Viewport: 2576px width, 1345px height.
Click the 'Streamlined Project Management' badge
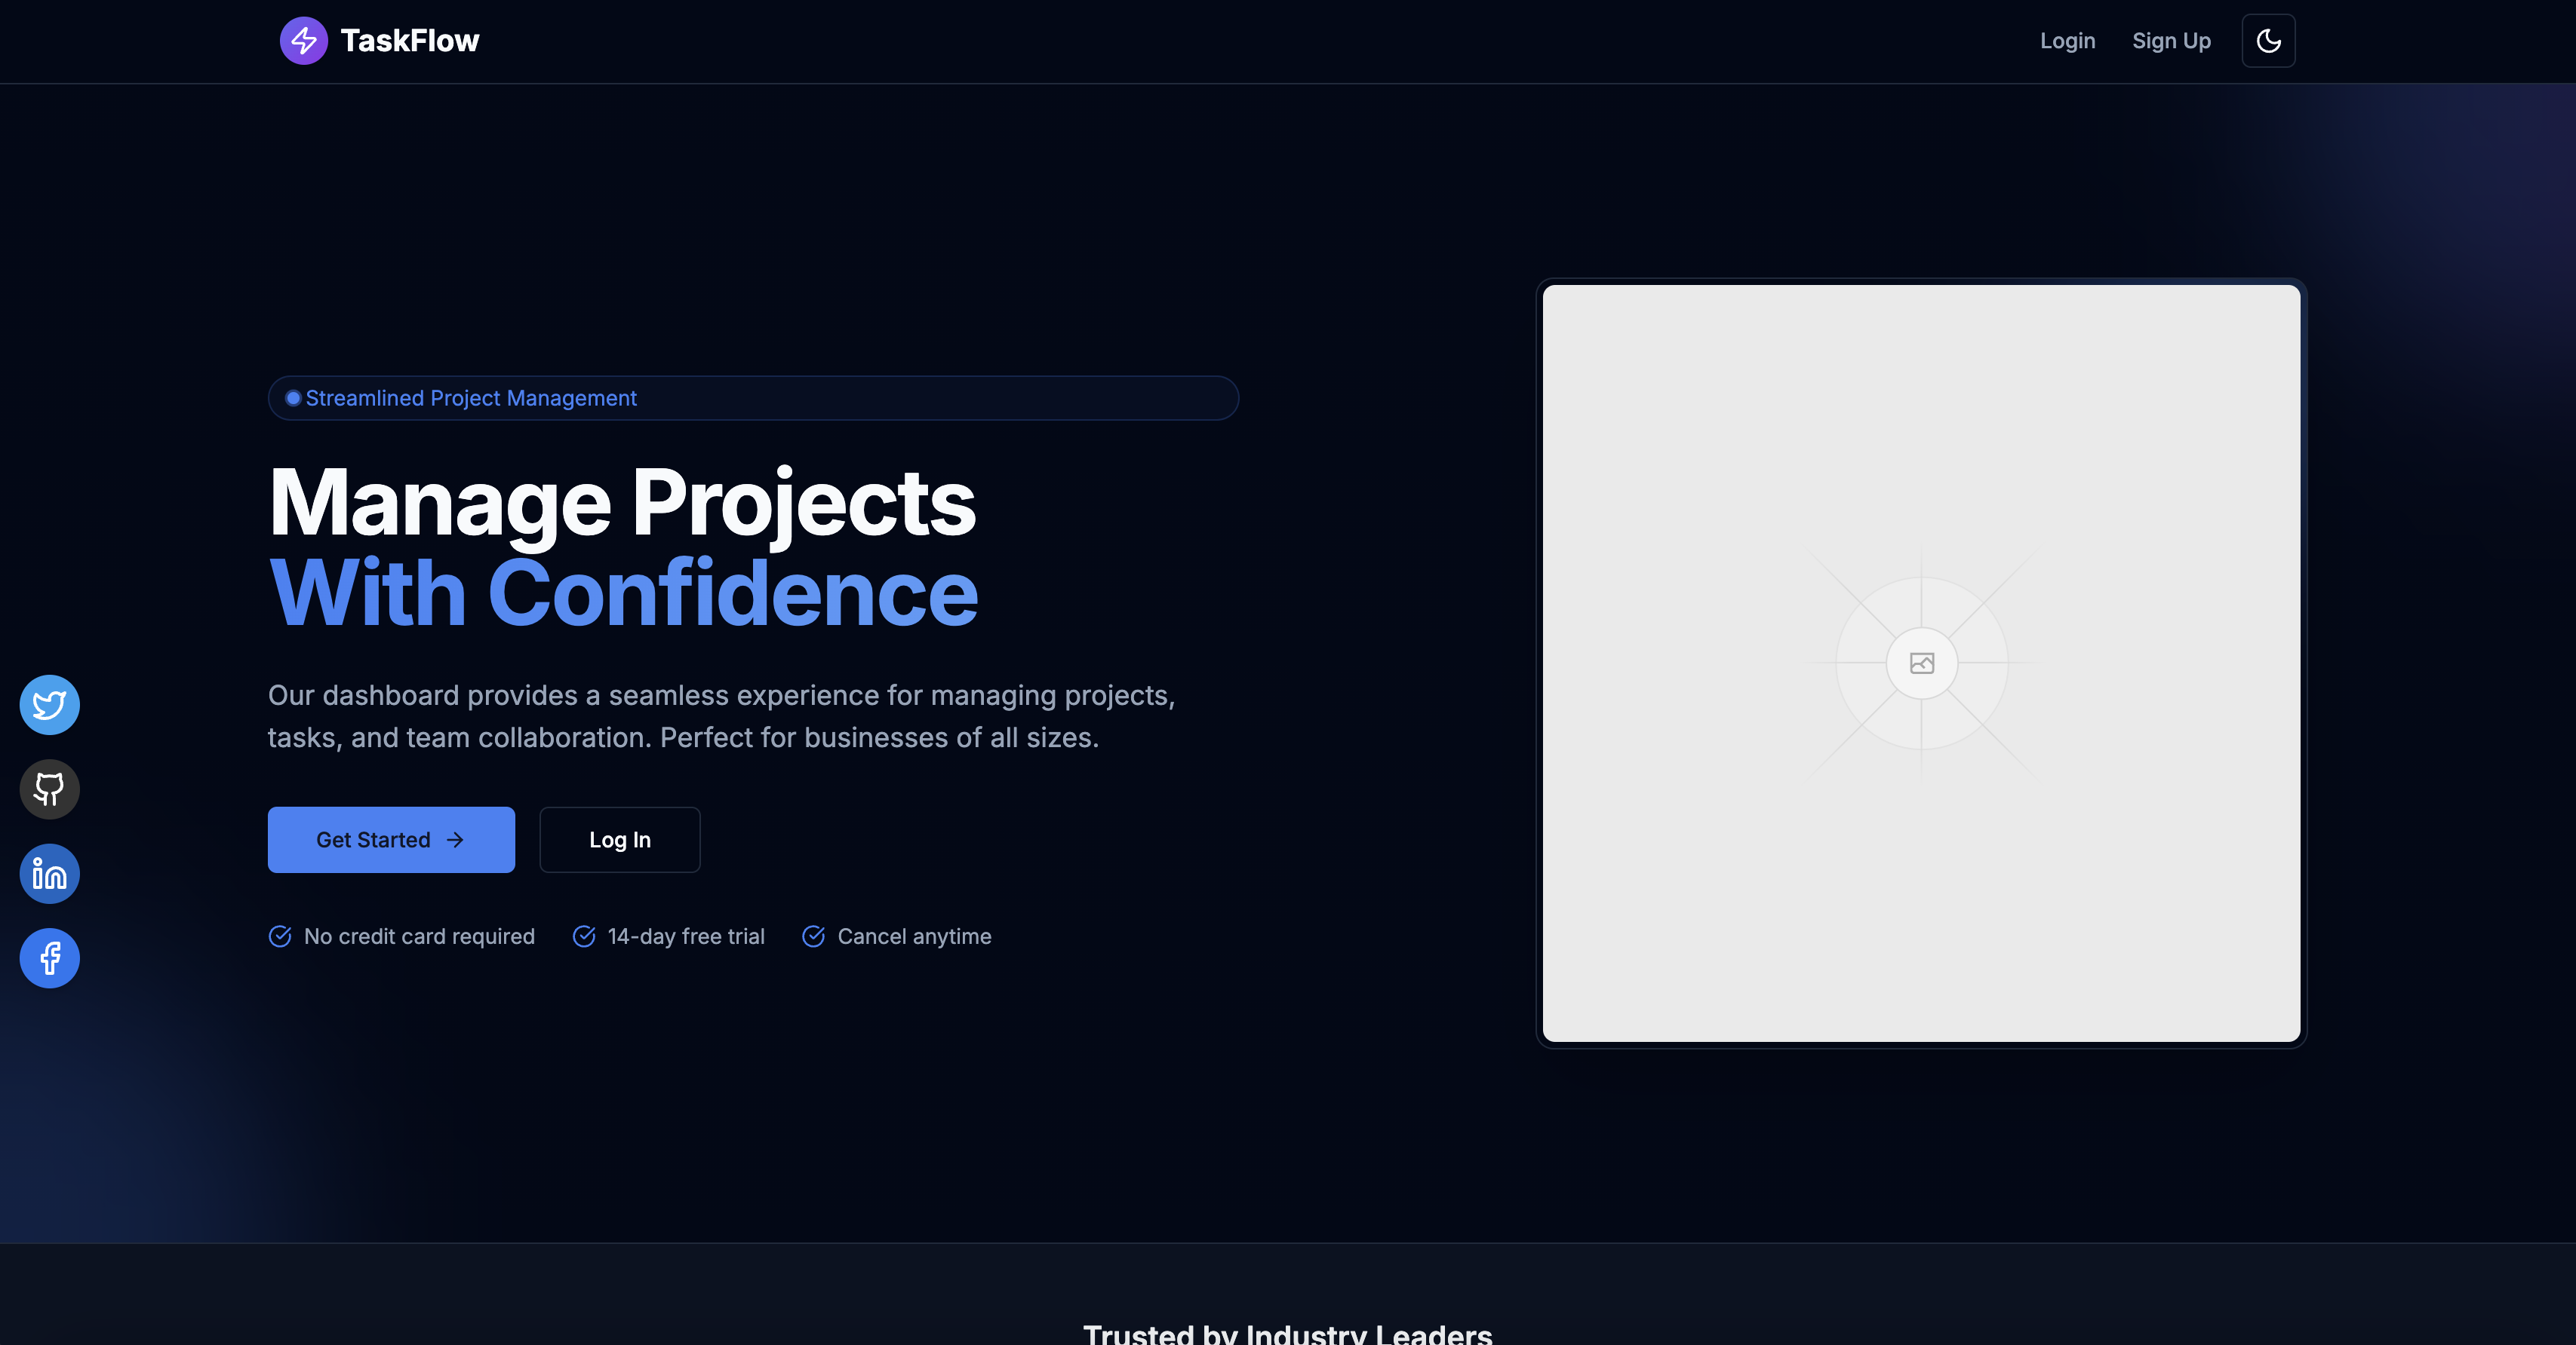753,398
